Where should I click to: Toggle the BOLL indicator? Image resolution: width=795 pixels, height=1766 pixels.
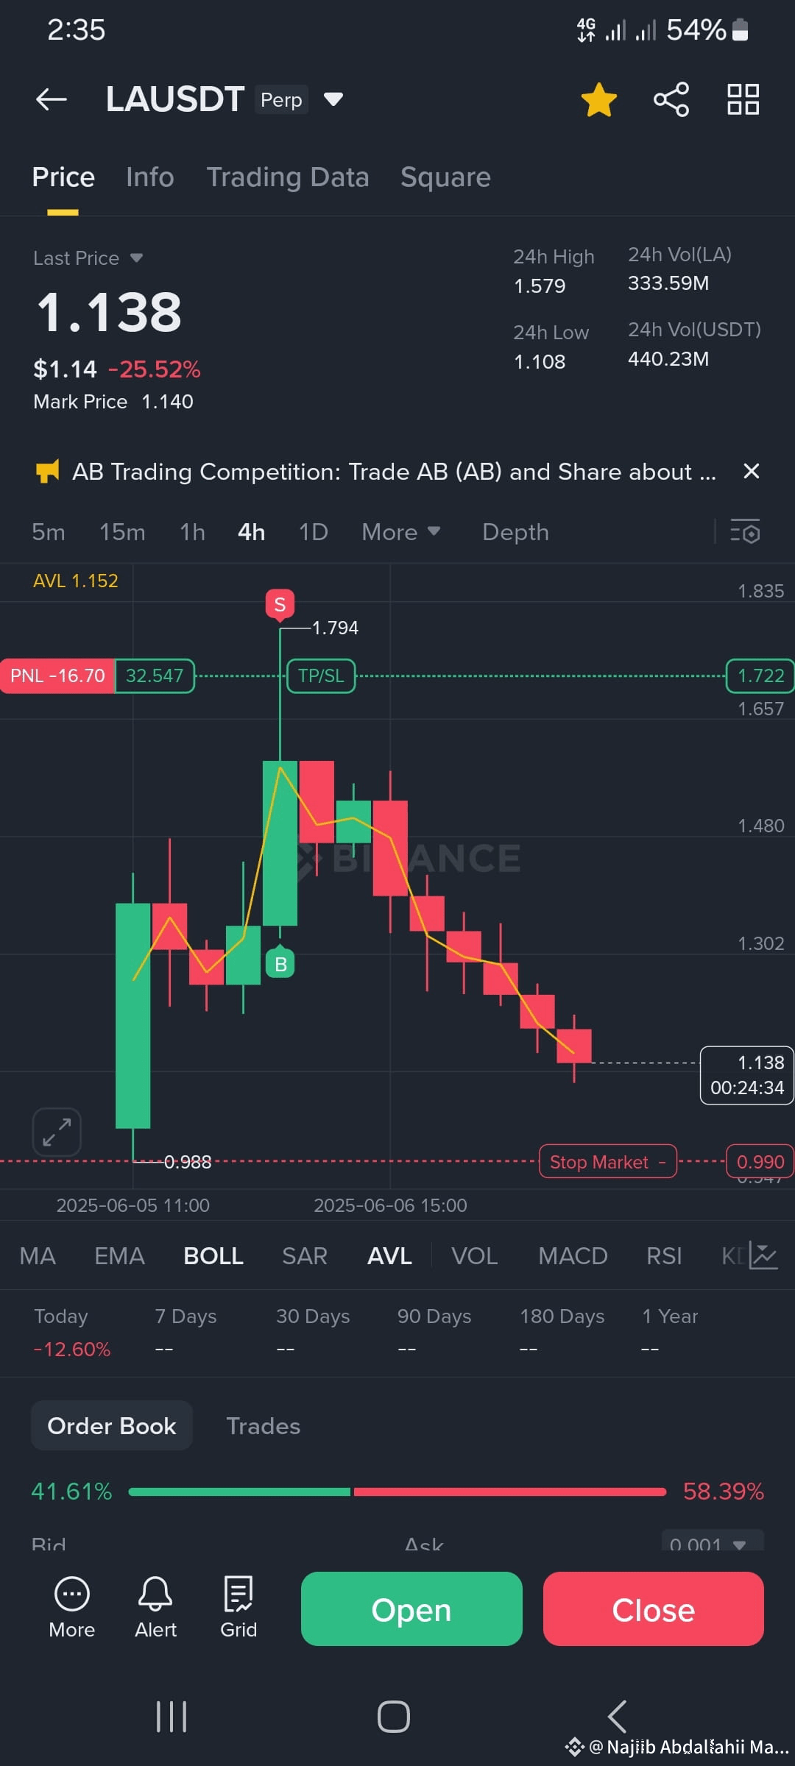click(213, 1256)
